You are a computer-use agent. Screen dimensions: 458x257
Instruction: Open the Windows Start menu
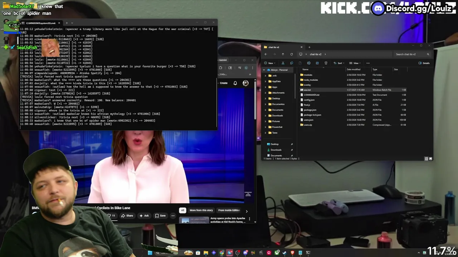(x=150, y=253)
